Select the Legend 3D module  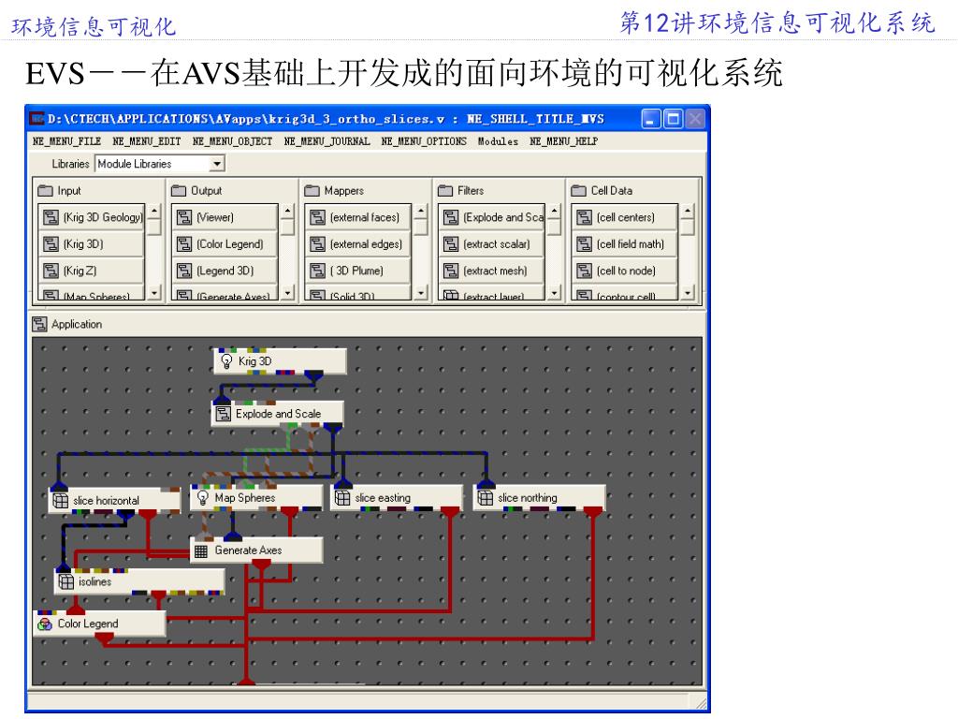click(225, 271)
